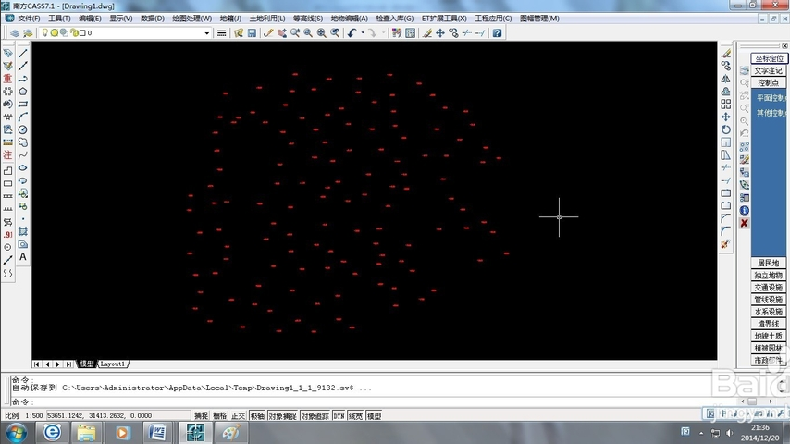The image size is (790, 444).
Task: Click the Pan (cross arrows) toolbar icon
Action: point(439,32)
